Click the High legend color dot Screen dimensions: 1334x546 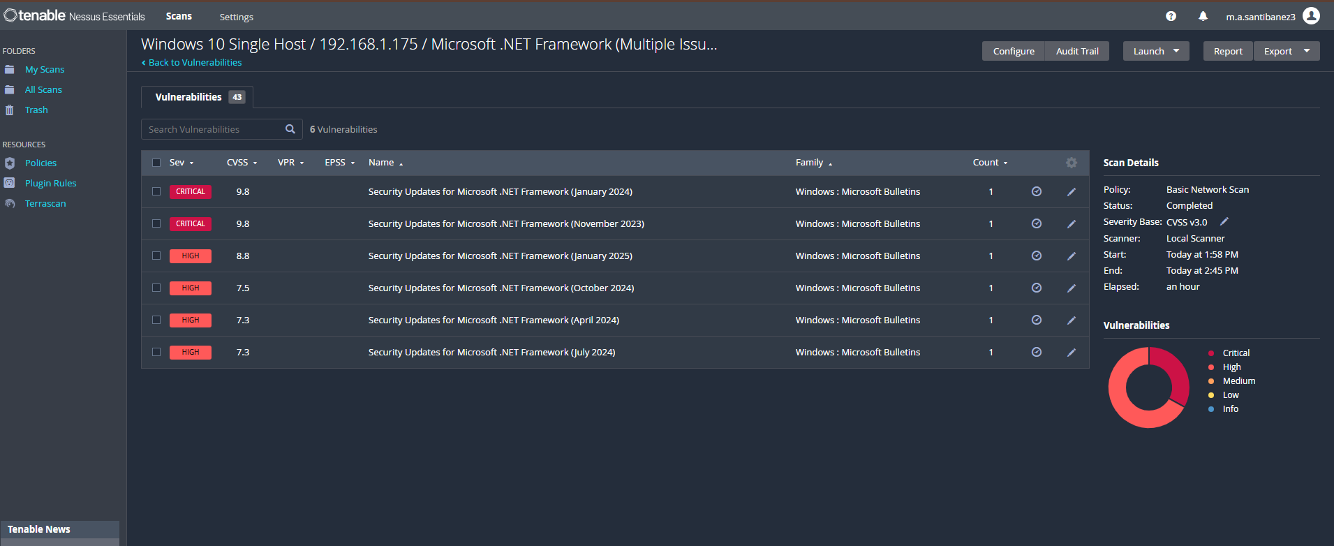pyautogui.click(x=1211, y=367)
